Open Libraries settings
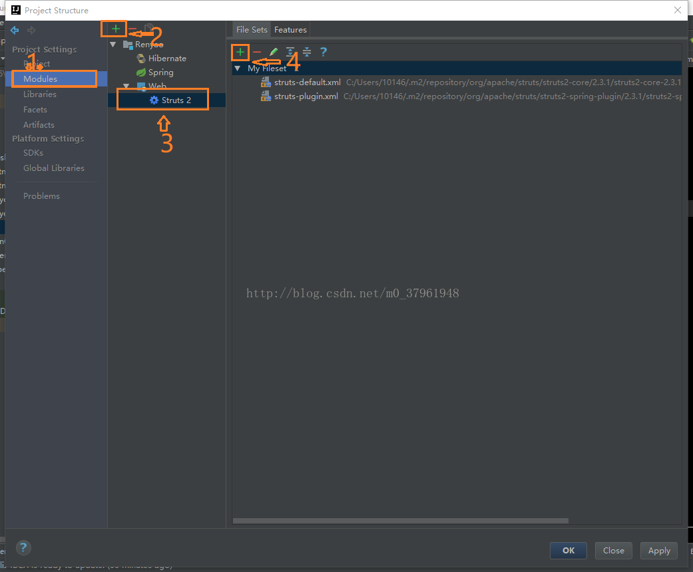The image size is (693, 572). (40, 94)
